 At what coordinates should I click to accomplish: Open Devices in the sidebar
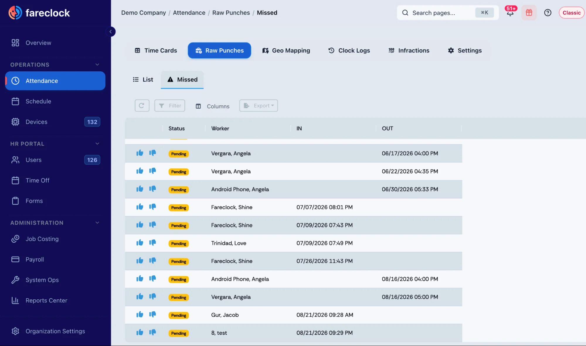(55, 122)
